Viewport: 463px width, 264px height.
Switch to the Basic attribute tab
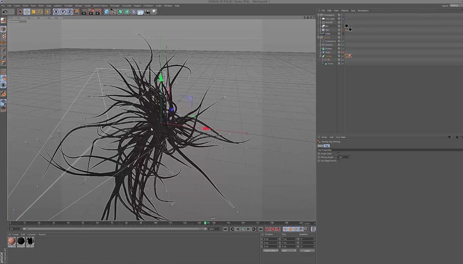pos(320,146)
